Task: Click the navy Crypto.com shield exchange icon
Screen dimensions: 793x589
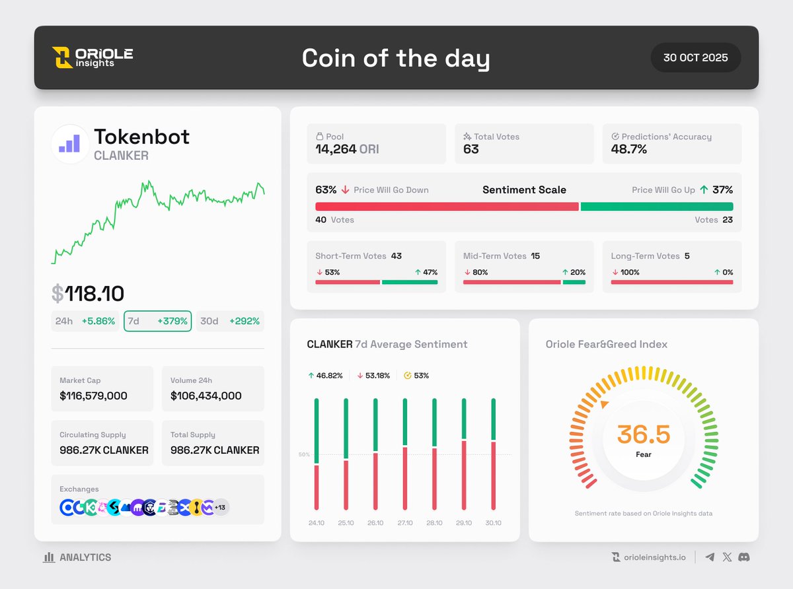Action: (x=149, y=507)
